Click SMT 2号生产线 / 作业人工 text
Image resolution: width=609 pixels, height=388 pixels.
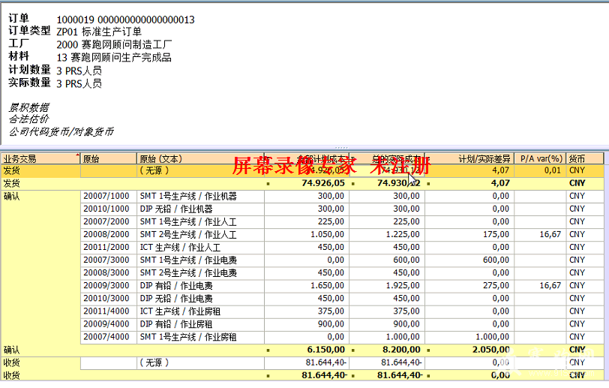click(188, 234)
